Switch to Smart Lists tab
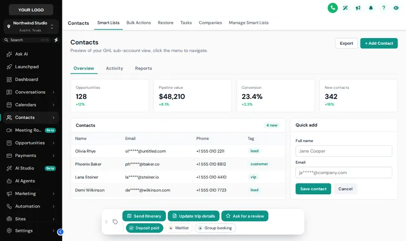 tap(108, 23)
